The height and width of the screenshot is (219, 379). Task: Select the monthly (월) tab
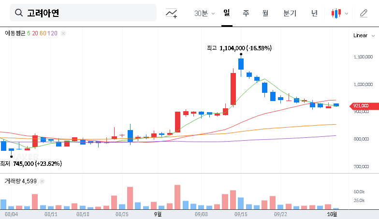(x=265, y=14)
